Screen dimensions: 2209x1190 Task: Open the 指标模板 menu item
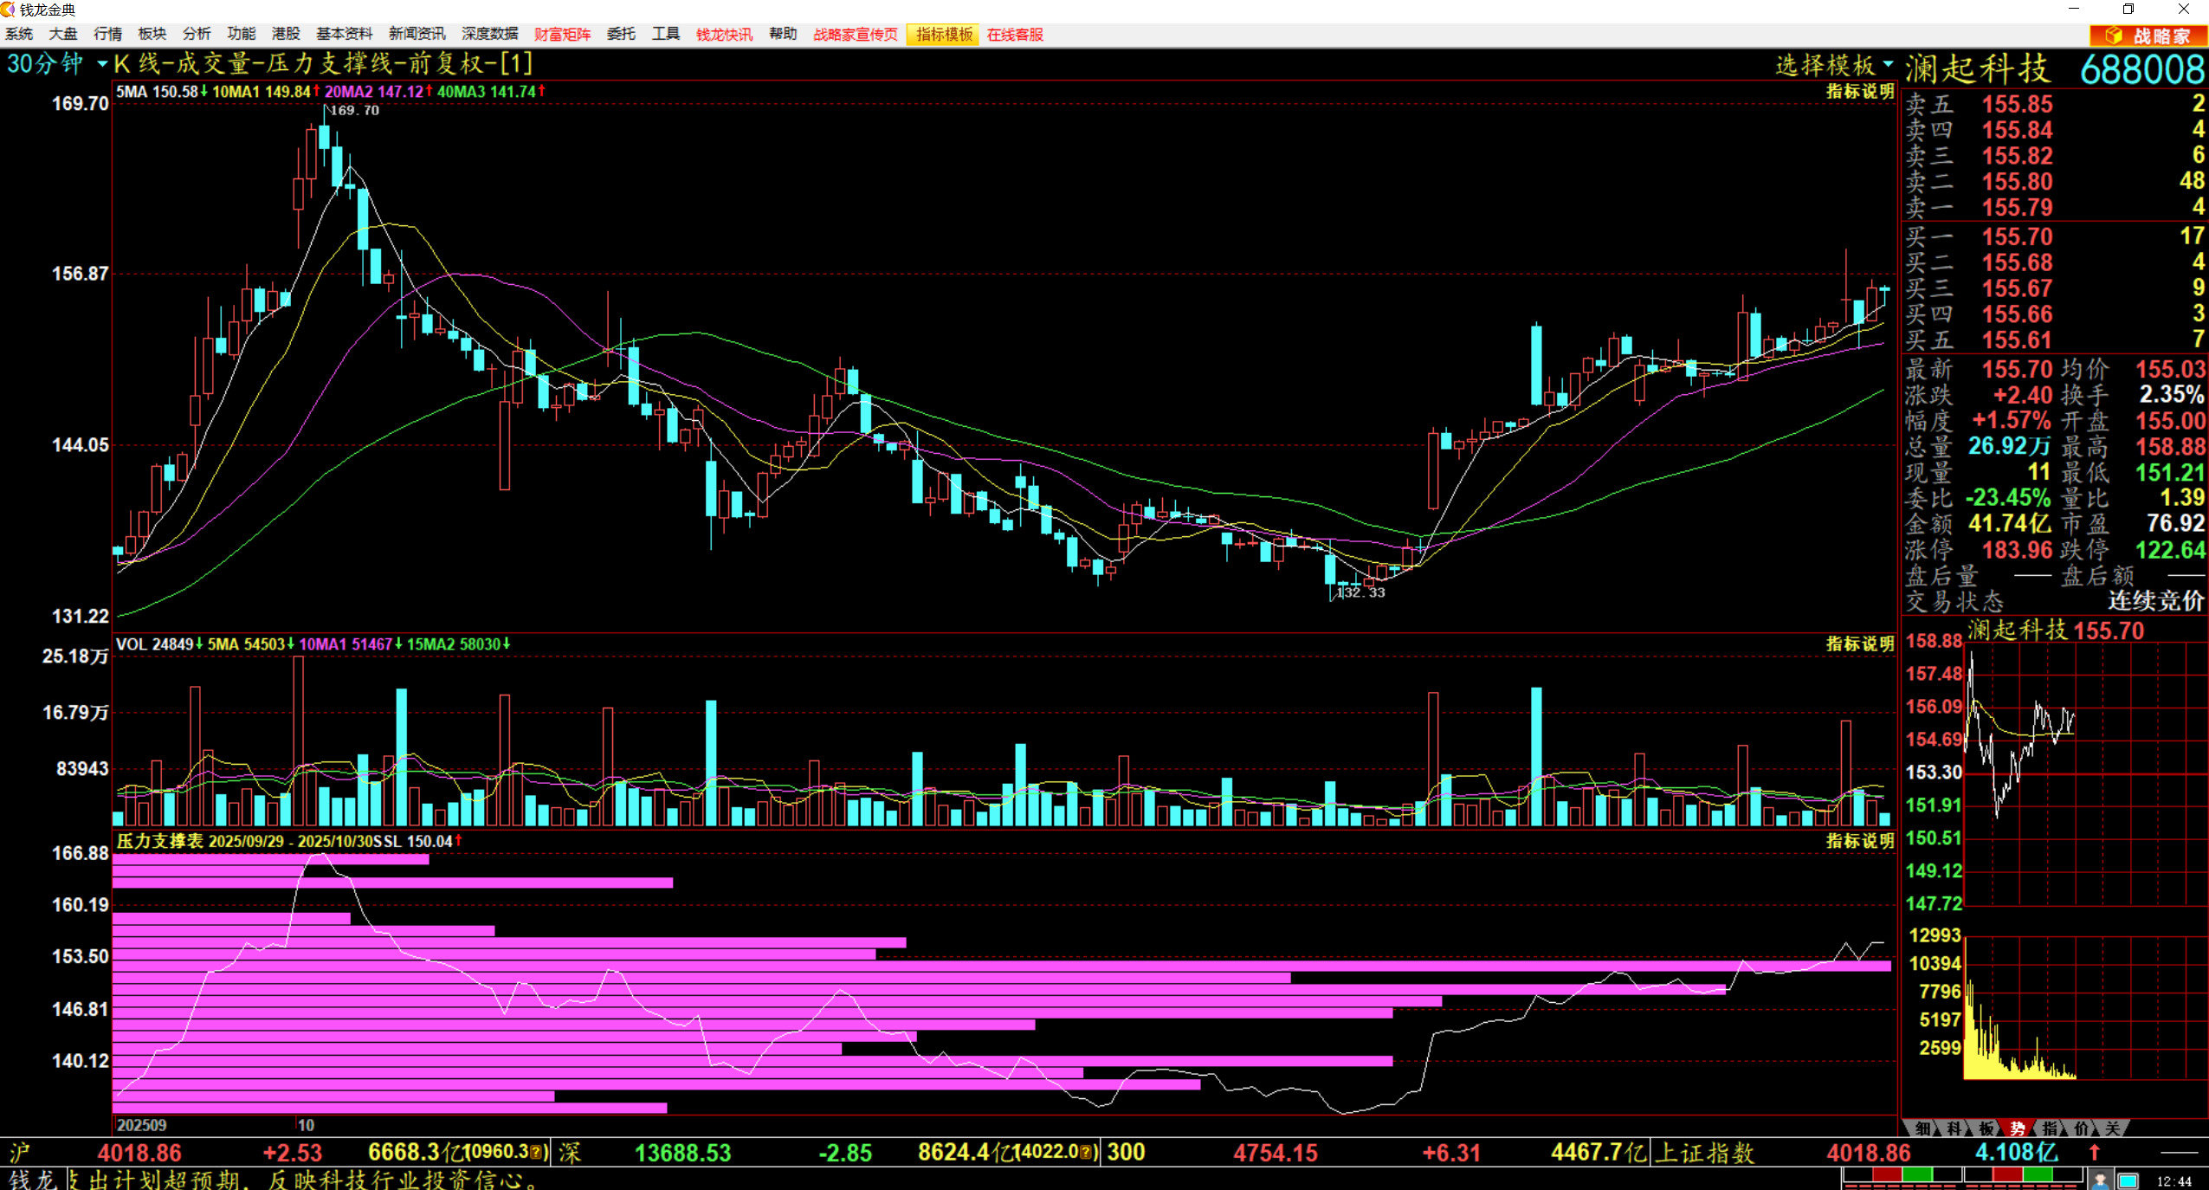(944, 35)
